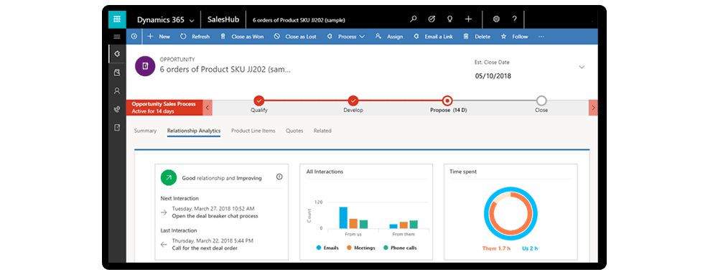Click Close as Won
Image resolution: width=718 pixels, height=277 pixels.
[242, 37]
